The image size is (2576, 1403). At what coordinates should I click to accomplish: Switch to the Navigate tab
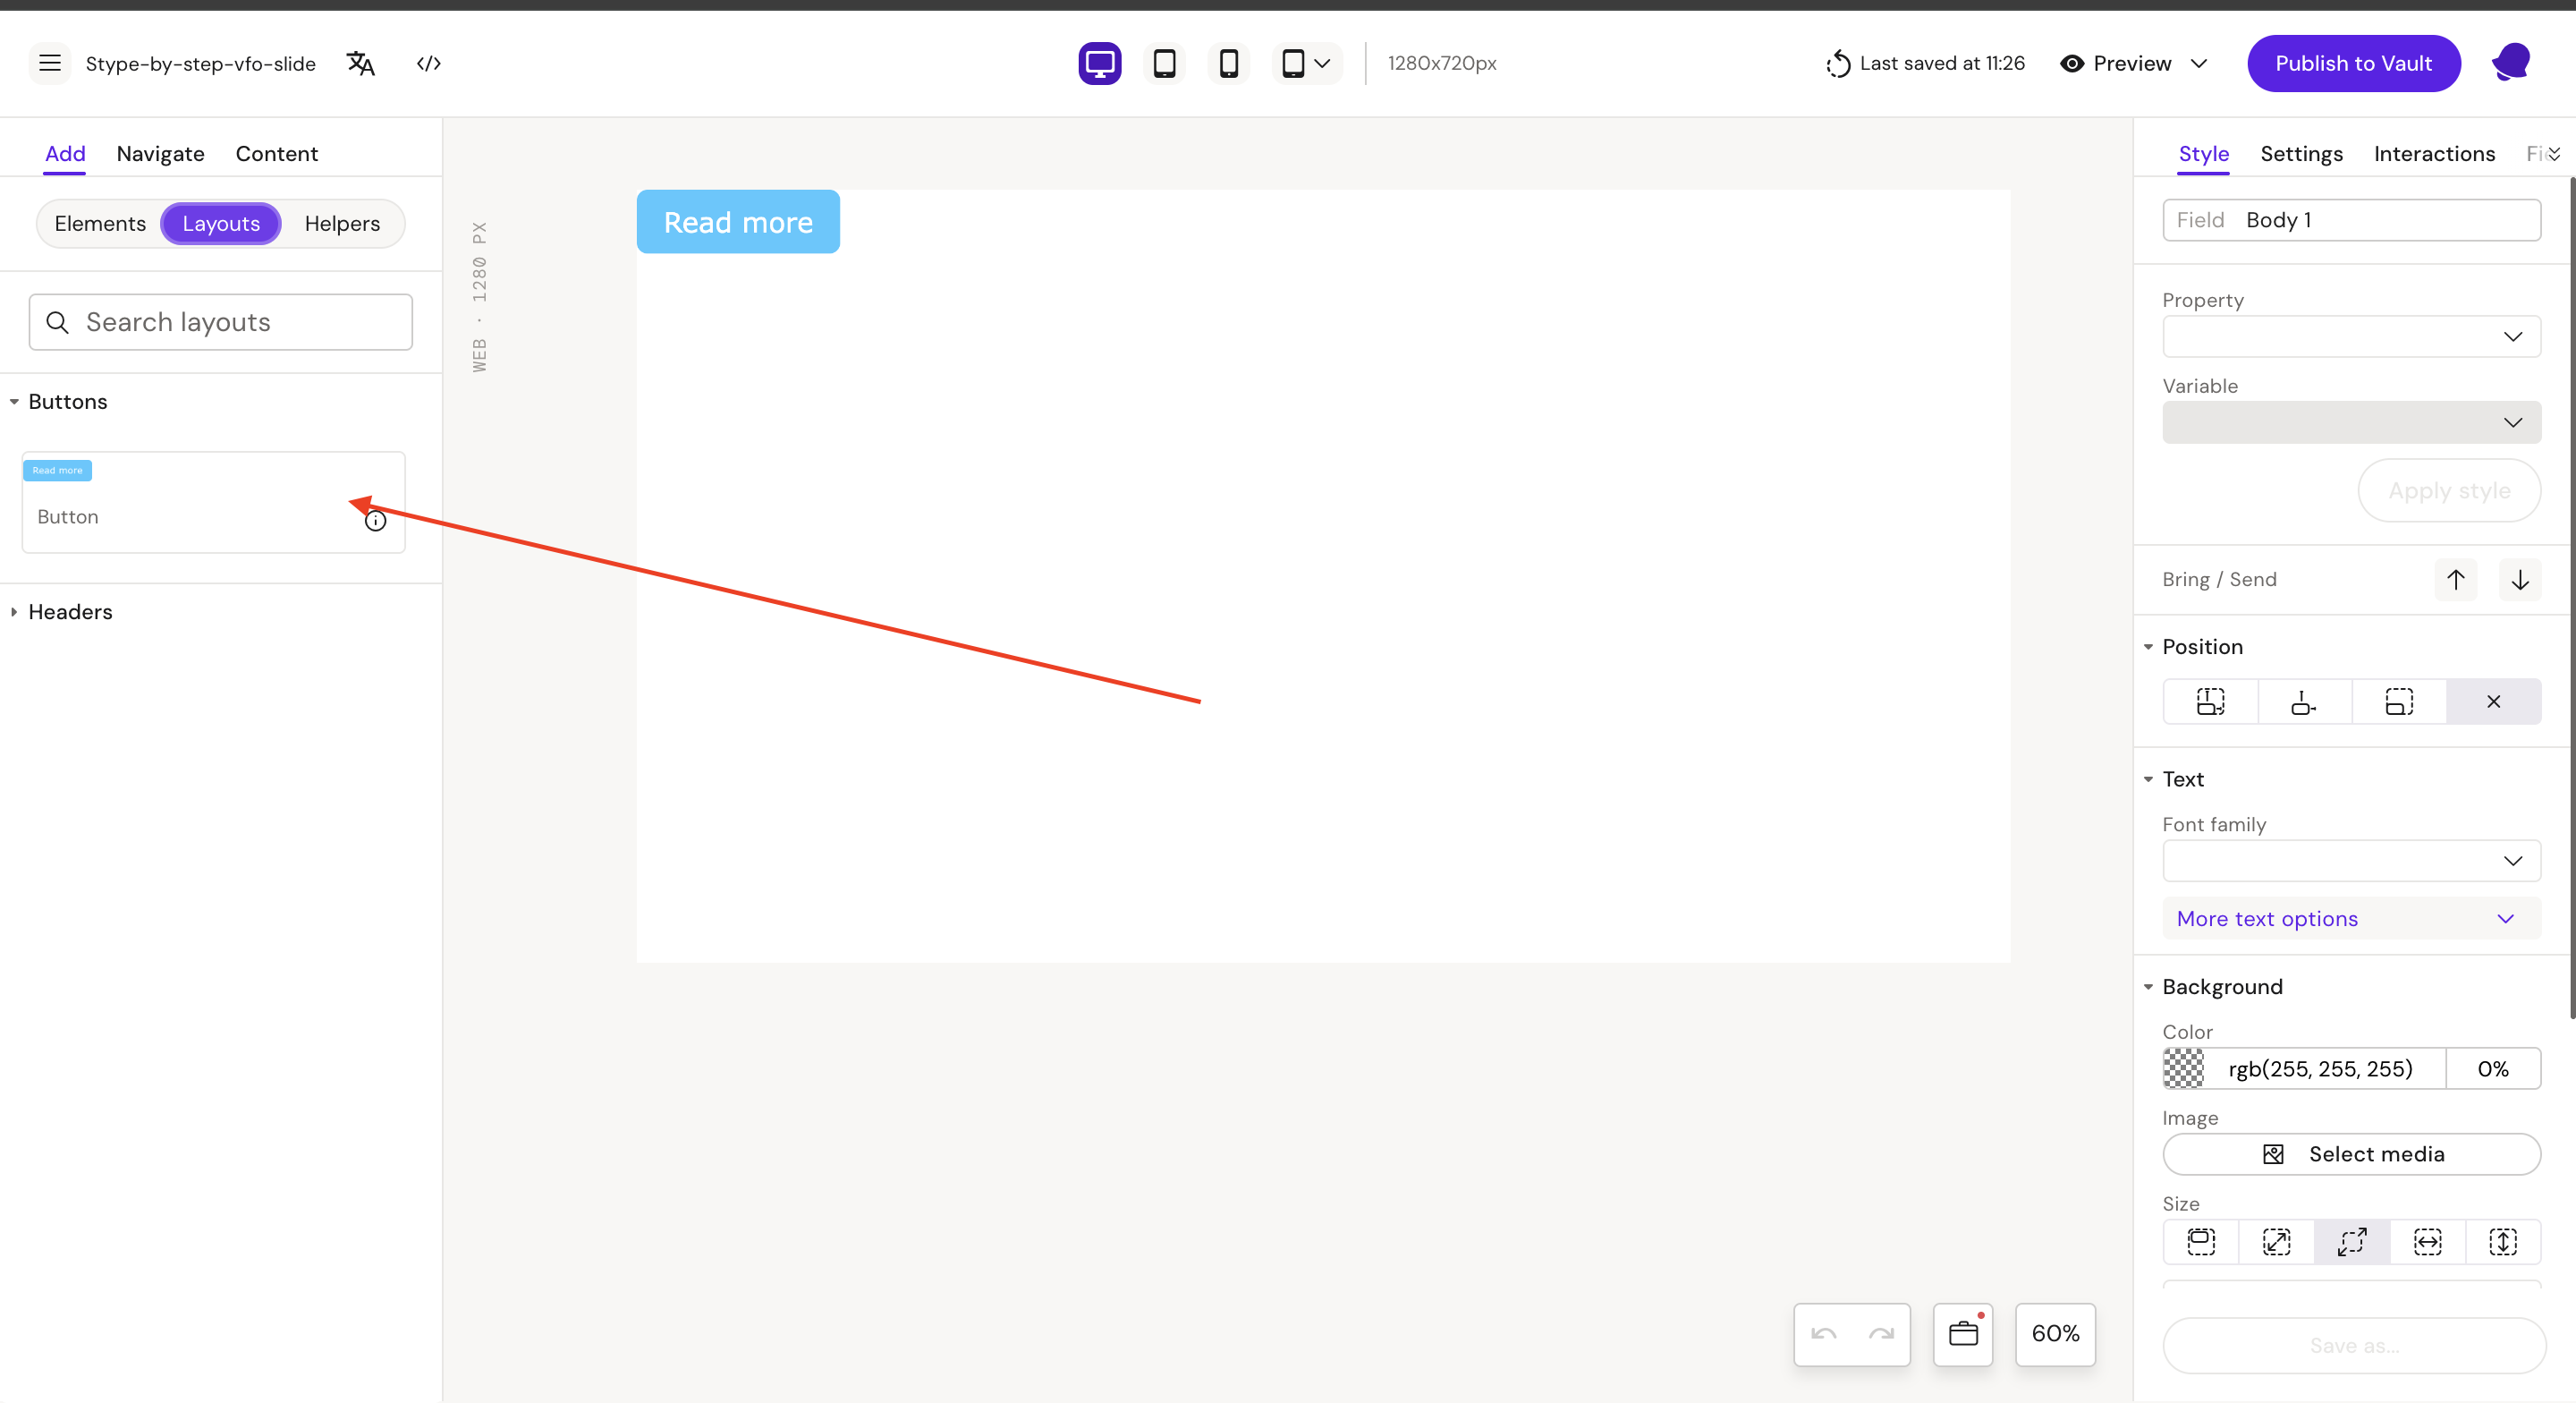pyautogui.click(x=160, y=154)
